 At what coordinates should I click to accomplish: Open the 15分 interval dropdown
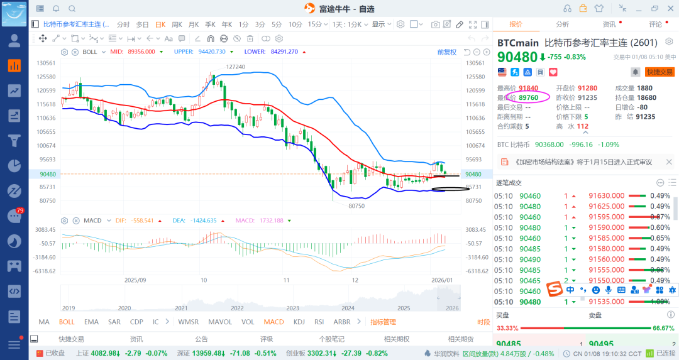coord(316,25)
